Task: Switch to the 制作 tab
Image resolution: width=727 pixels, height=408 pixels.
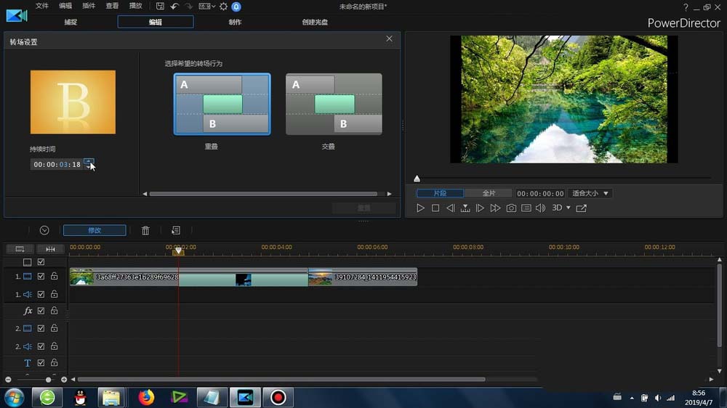Action: tap(235, 22)
